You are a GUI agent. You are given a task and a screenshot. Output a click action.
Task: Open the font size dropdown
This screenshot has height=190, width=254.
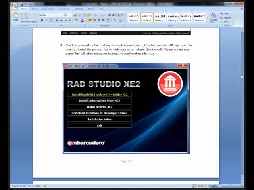(x=71, y=15)
